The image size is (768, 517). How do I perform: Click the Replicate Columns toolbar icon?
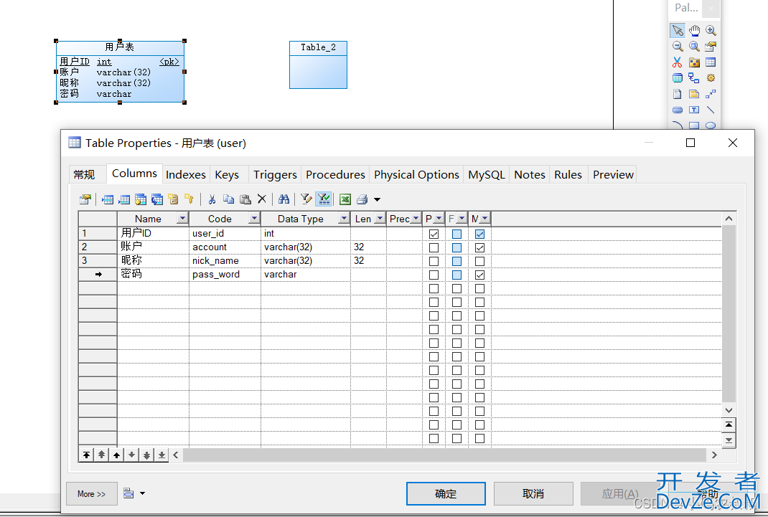point(156,199)
